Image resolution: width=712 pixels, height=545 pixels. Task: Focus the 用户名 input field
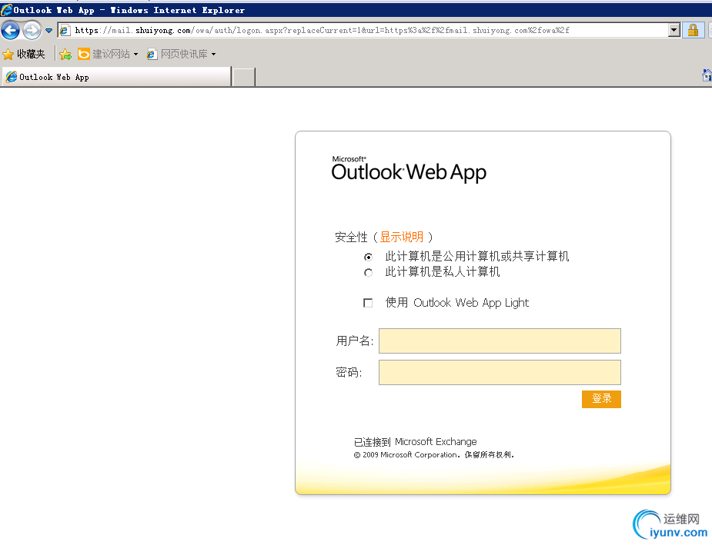[x=500, y=341]
